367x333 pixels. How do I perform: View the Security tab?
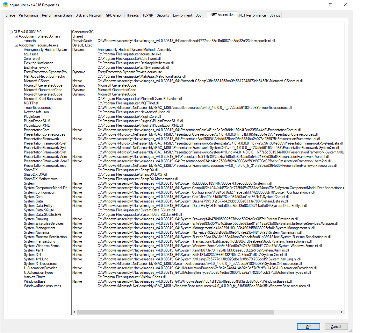tap(163, 15)
